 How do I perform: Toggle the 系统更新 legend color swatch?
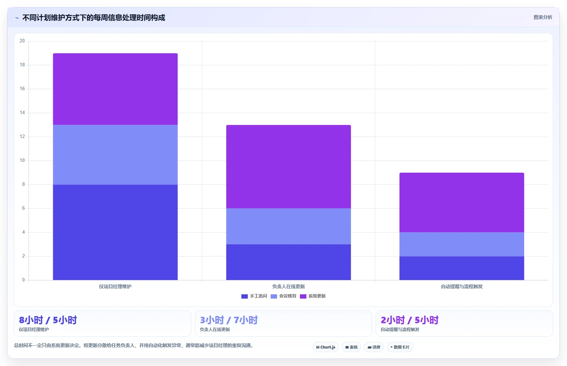pyautogui.click(x=303, y=296)
